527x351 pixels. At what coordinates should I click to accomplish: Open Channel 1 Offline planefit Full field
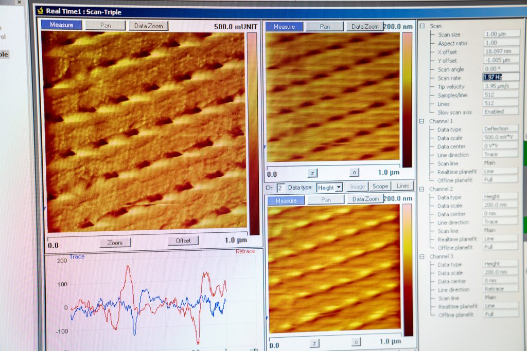click(x=500, y=179)
